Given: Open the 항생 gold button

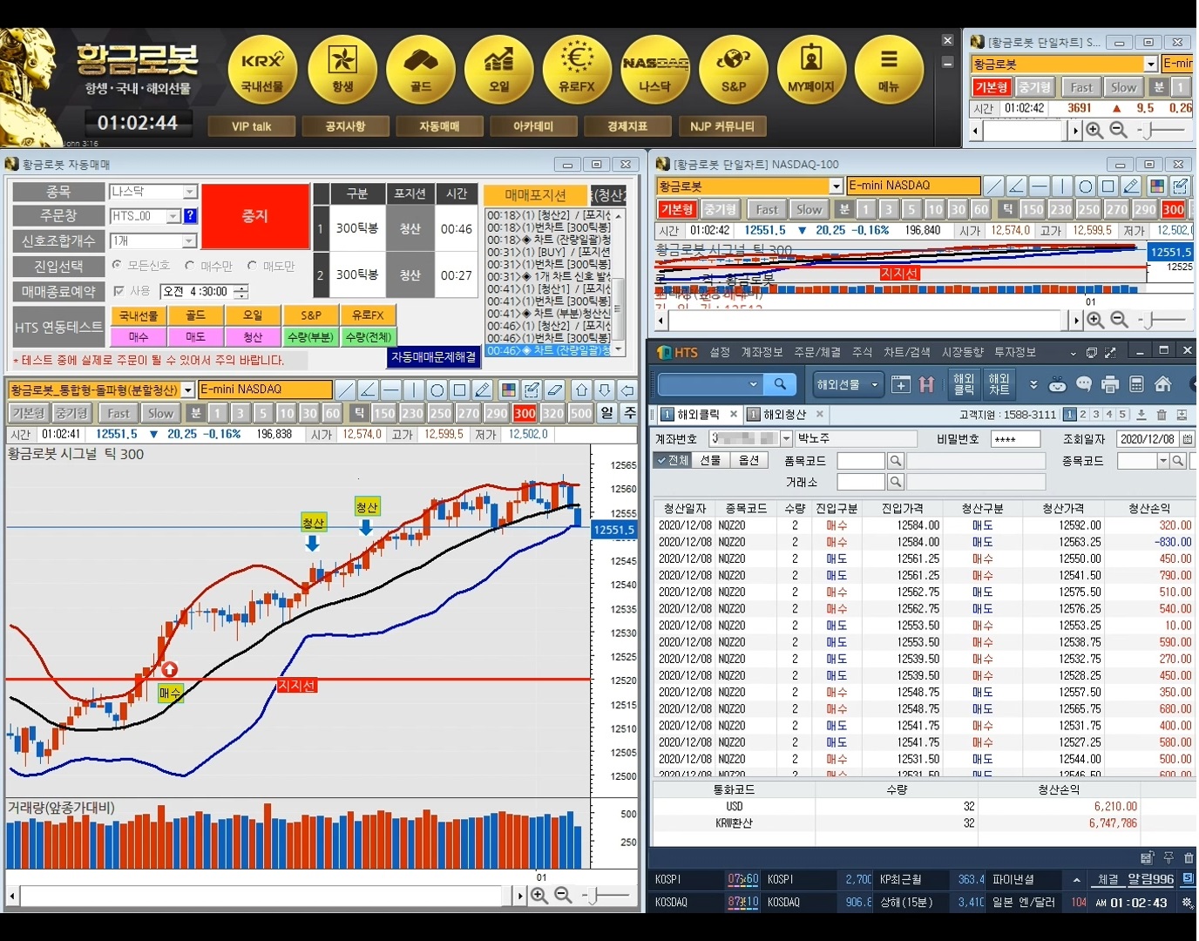Looking at the screenshot, I should [342, 70].
